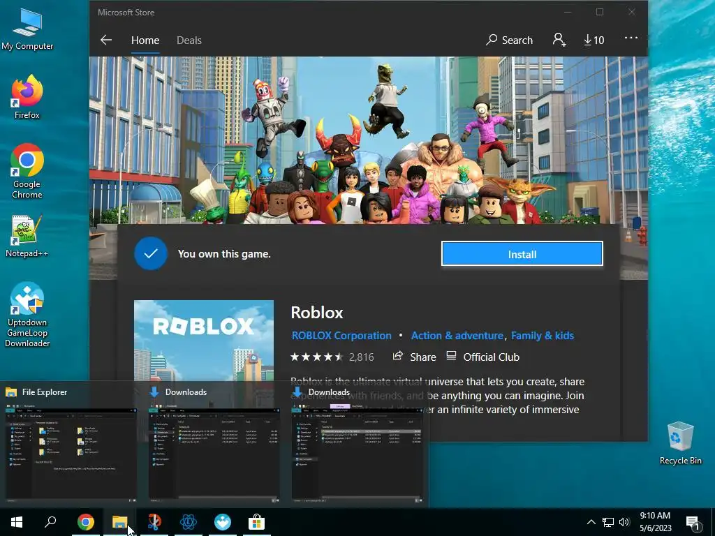The image size is (715, 536).
Task: View the 2,816 star ratings
Action: tap(332, 357)
